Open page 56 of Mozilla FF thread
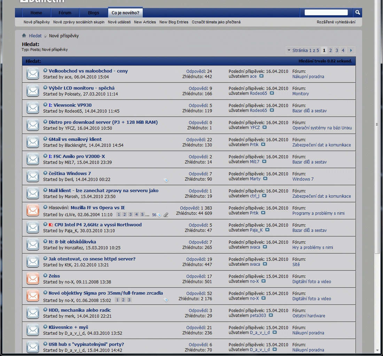The width and height of the screenshot is (383, 356). pyautogui.click(x=154, y=215)
